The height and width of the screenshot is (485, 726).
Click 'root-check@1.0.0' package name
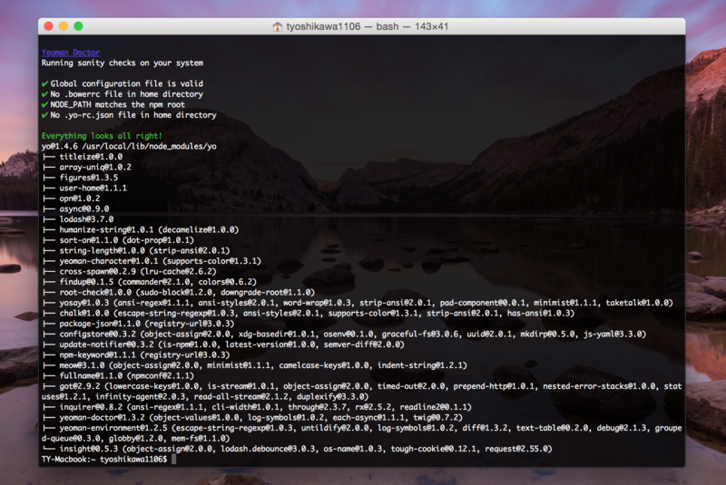tap(95, 292)
